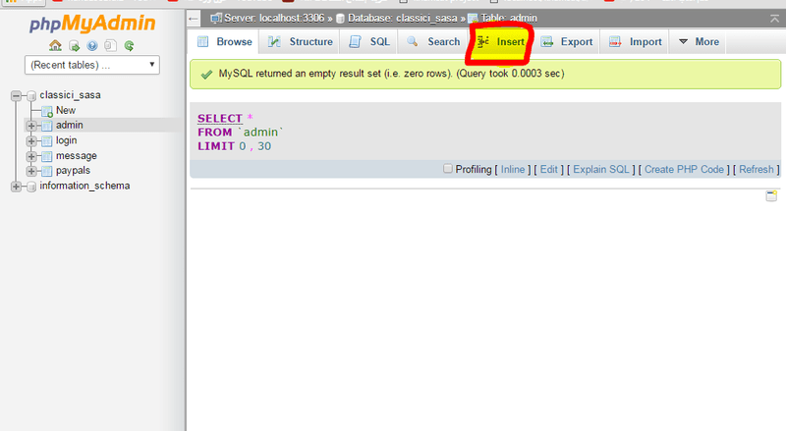Expand the information_schema database node

coord(16,187)
